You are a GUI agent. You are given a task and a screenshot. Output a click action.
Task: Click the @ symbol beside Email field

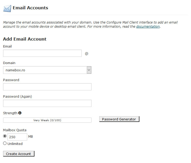87,53
